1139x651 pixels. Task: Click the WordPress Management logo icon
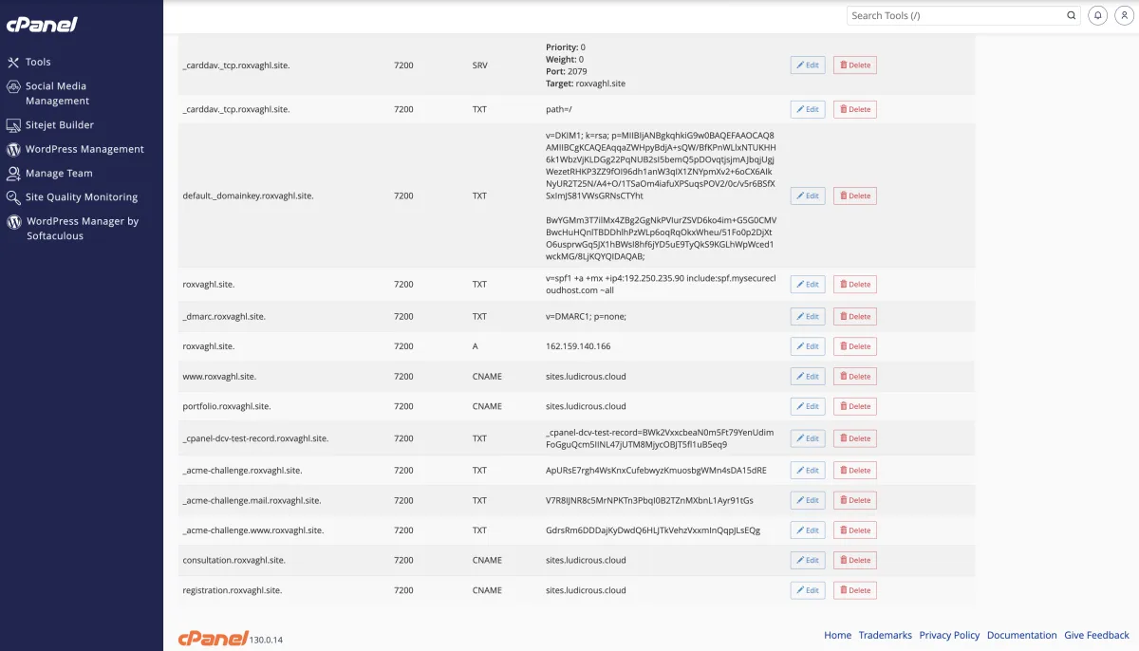click(x=13, y=149)
